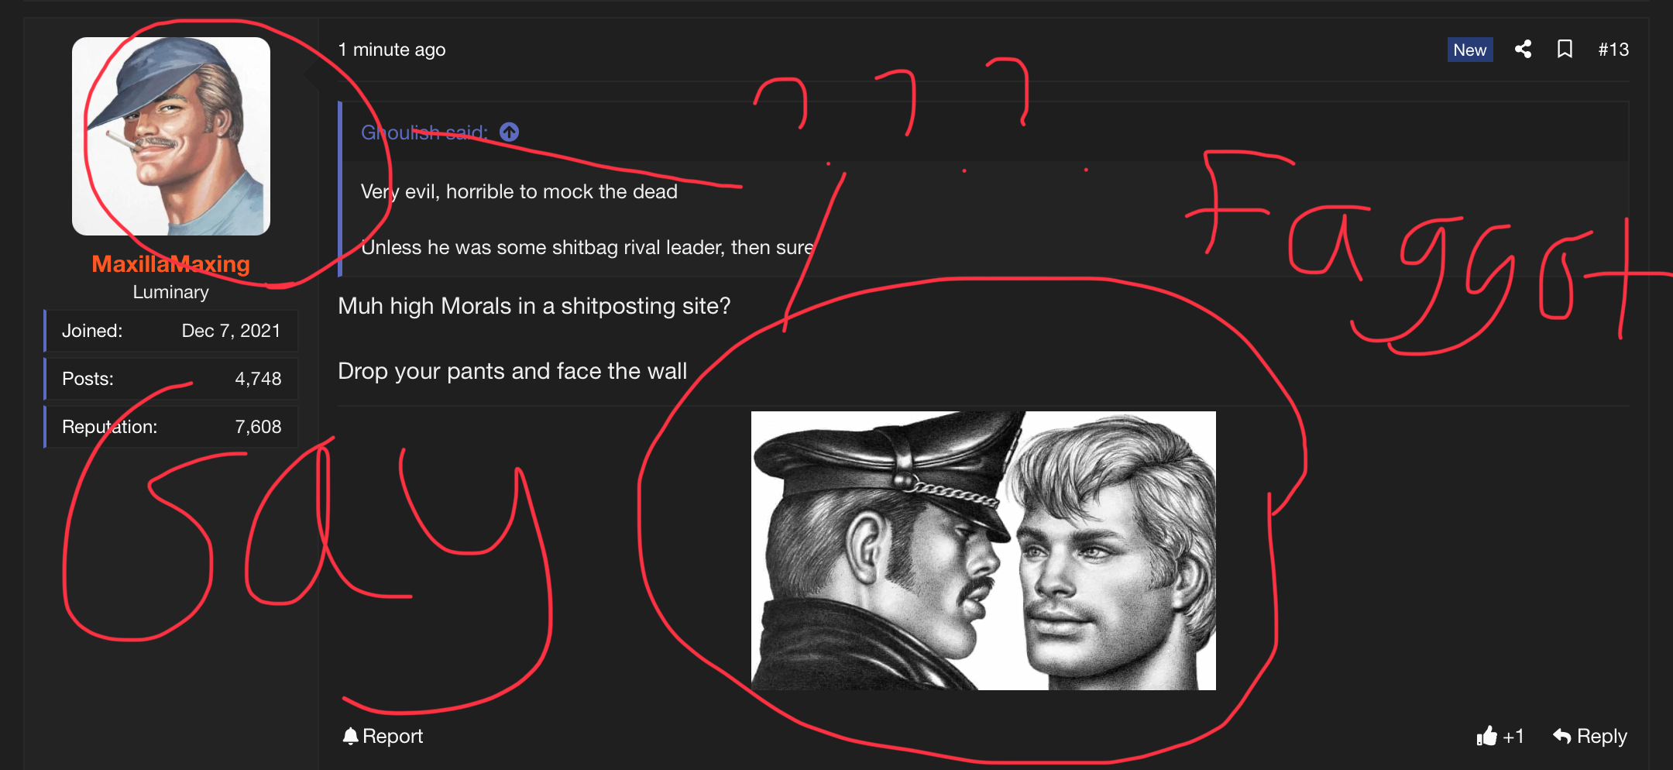This screenshot has width=1673, height=770.
Task: Click the '1 minute ago' timestamp
Action: click(x=392, y=50)
